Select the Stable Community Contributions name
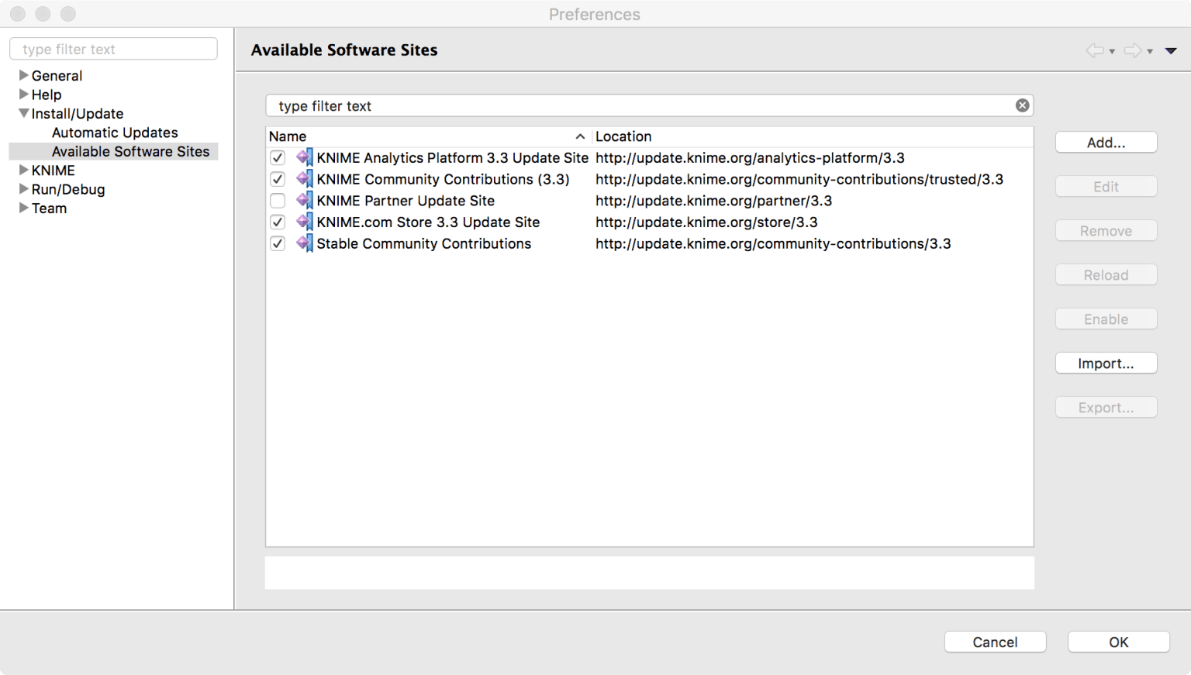1191x675 pixels. (x=424, y=244)
